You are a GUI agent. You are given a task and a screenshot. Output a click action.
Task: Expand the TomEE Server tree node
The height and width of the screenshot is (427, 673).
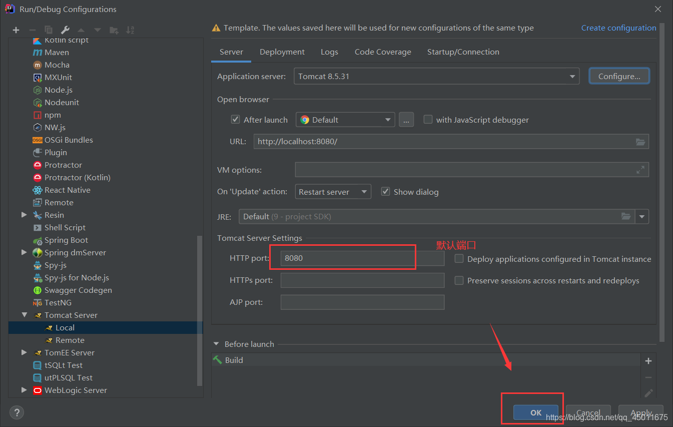[24, 352]
